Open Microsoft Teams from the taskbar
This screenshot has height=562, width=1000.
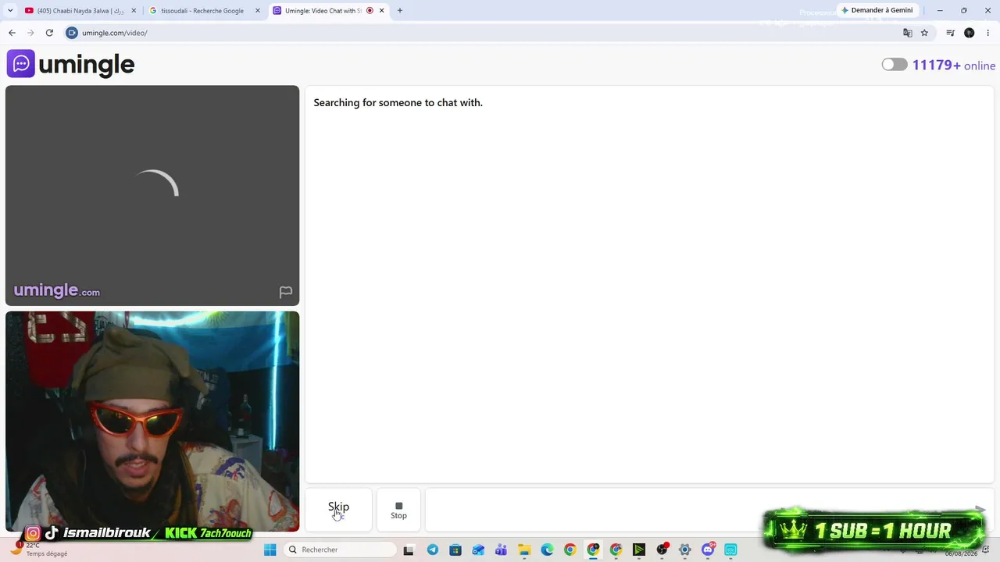click(502, 550)
